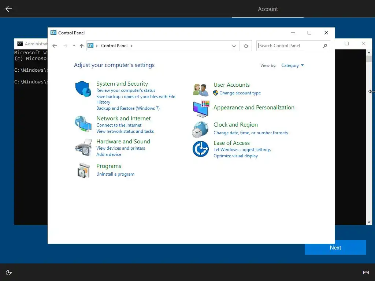375x281 pixels.
Task: Click Command Prompt scrollbar down arrow
Action: (x=369, y=222)
